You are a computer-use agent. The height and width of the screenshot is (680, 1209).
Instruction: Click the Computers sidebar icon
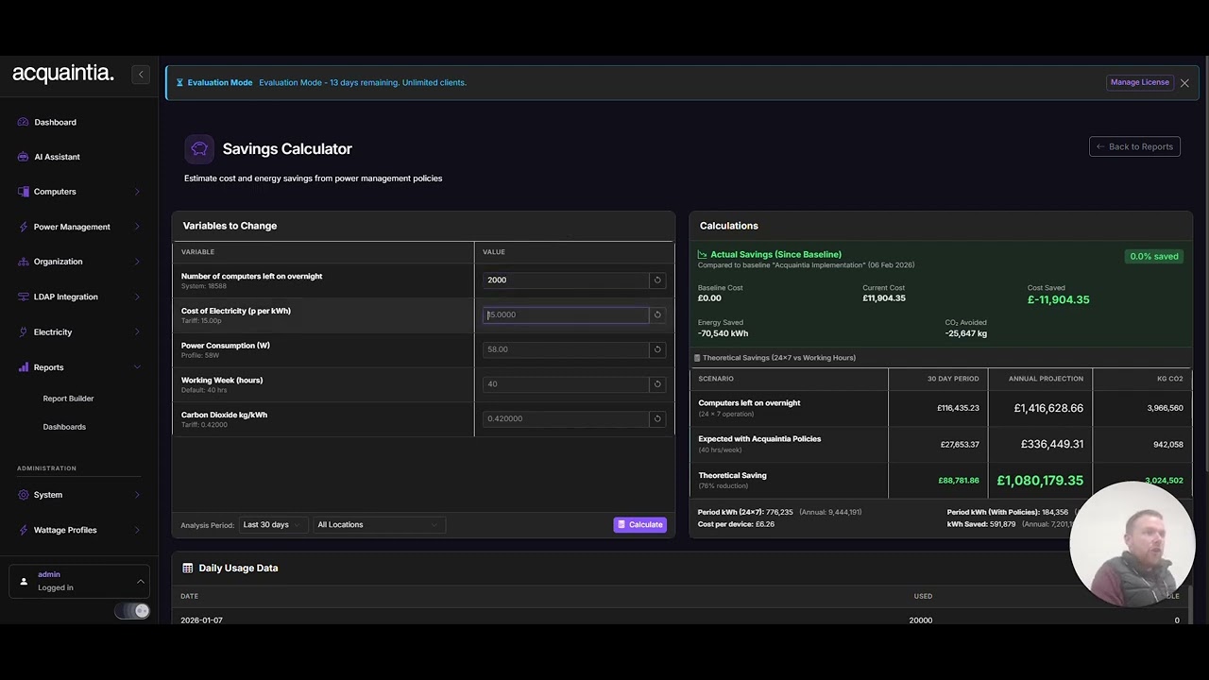24,192
